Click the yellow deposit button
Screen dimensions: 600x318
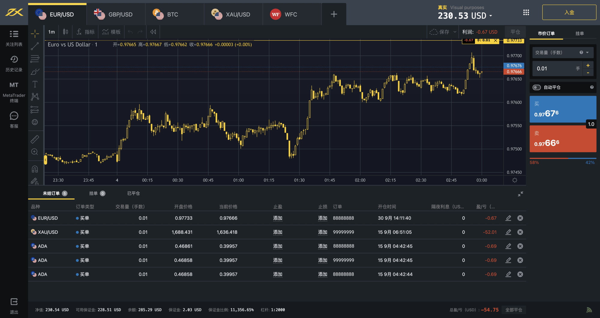click(569, 13)
